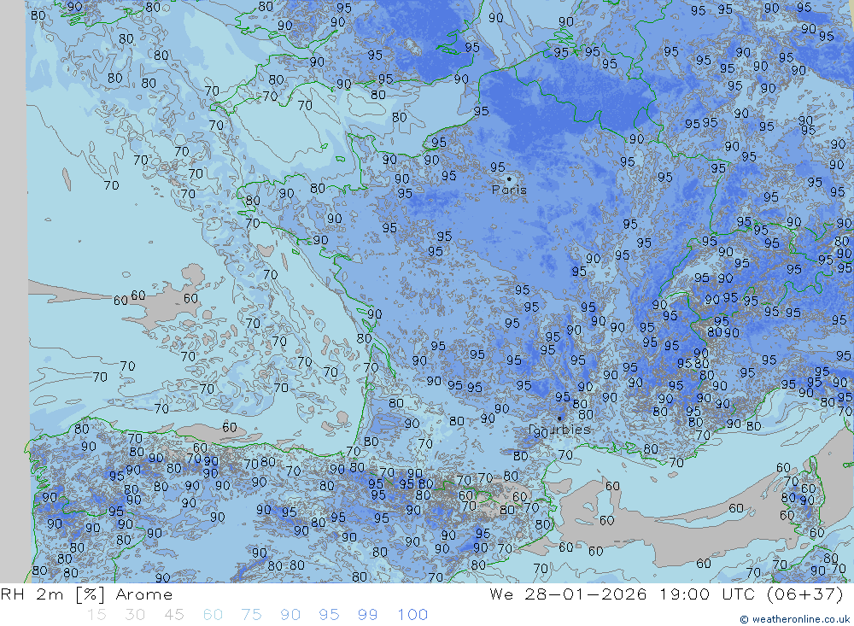
Task: Click the legend value 99
Action: (x=367, y=615)
